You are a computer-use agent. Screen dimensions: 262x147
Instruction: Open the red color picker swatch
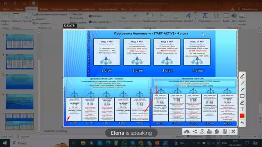click(242, 116)
